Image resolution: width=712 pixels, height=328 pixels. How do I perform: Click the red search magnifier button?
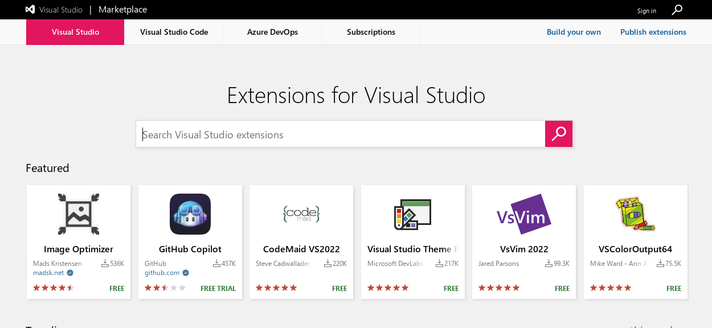point(559,134)
